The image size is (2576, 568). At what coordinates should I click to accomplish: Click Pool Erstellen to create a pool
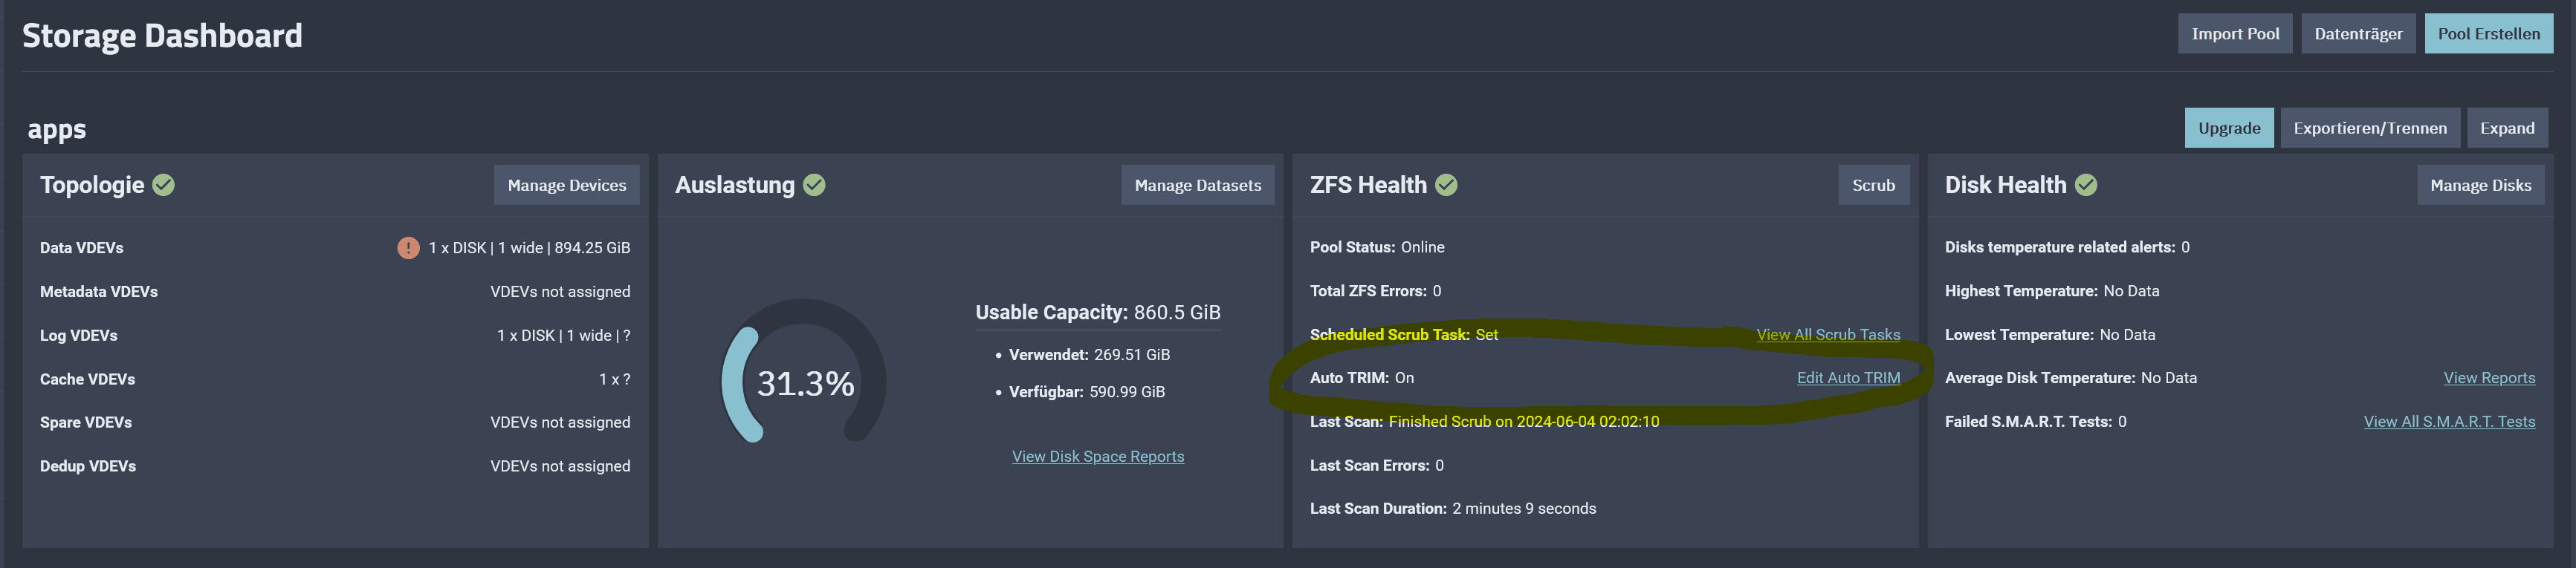[x=2488, y=33]
